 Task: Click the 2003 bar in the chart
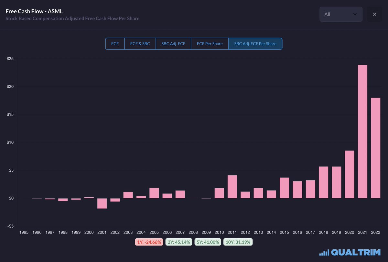pos(128,195)
